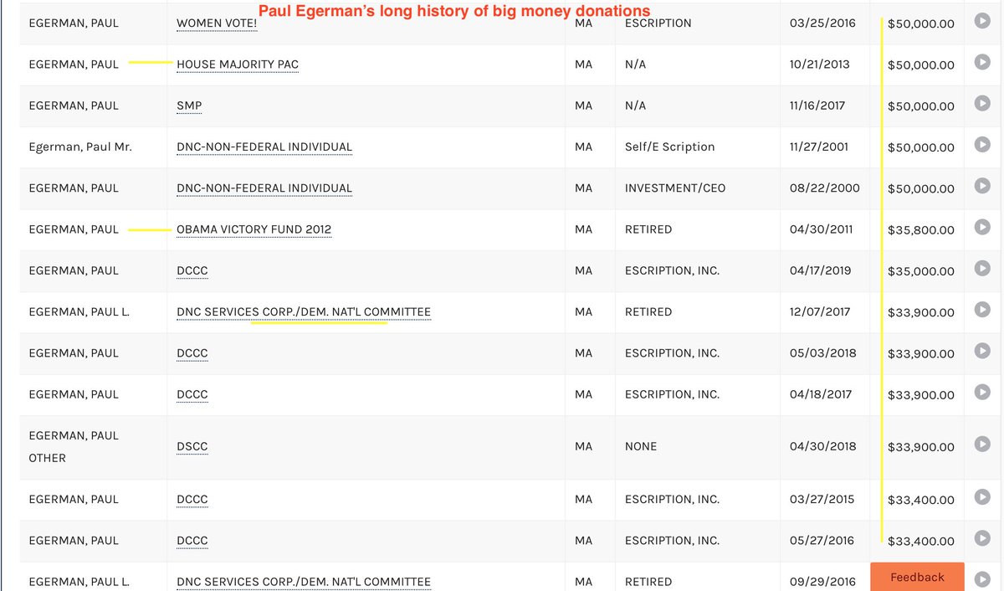Select the $35,800.00 amount cell
Screen dimensions: 1004x591
point(920,230)
